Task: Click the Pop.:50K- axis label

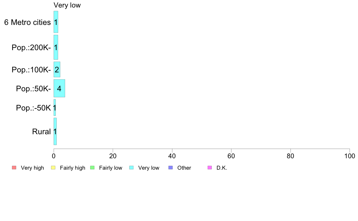Action: click(x=33, y=89)
